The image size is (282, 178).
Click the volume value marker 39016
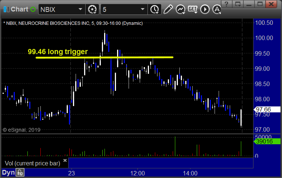(267, 141)
